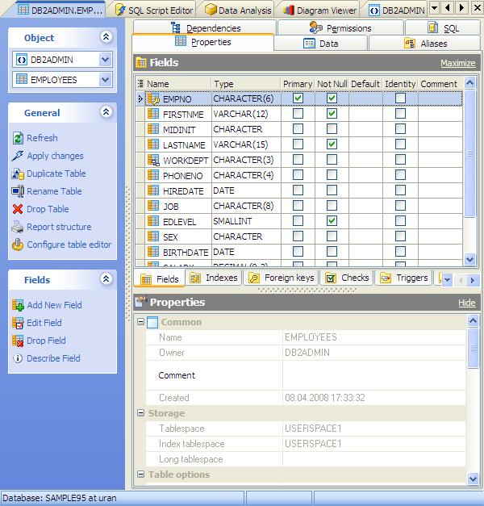The image size is (484, 506).
Task: Toggle Primary checkbox for PHONENO
Action: click(298, 174)
